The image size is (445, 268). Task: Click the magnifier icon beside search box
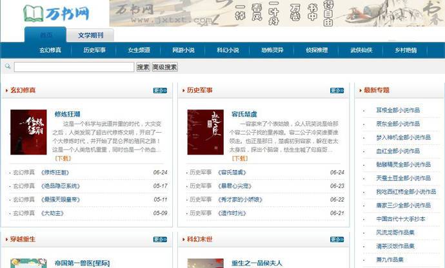[7, 66]
